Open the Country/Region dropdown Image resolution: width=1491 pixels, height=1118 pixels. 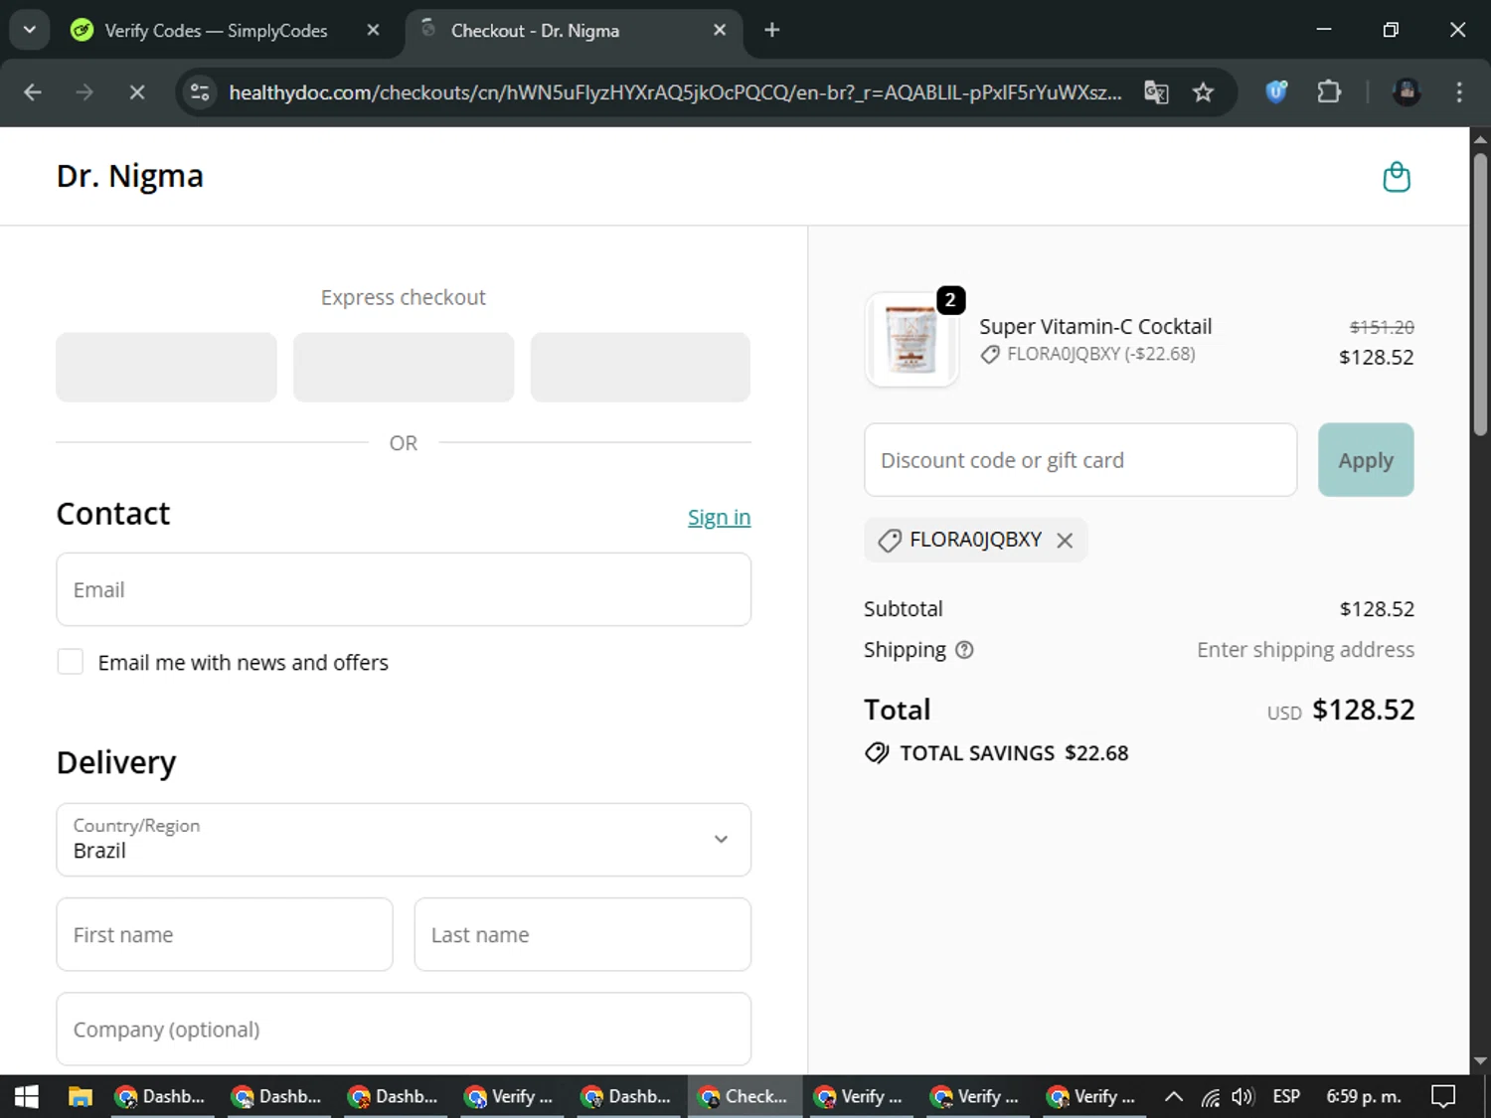pos(404,840)
